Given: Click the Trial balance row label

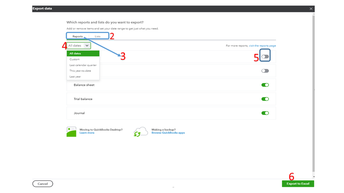Looking at the screenshot, I should pos(83,99).
